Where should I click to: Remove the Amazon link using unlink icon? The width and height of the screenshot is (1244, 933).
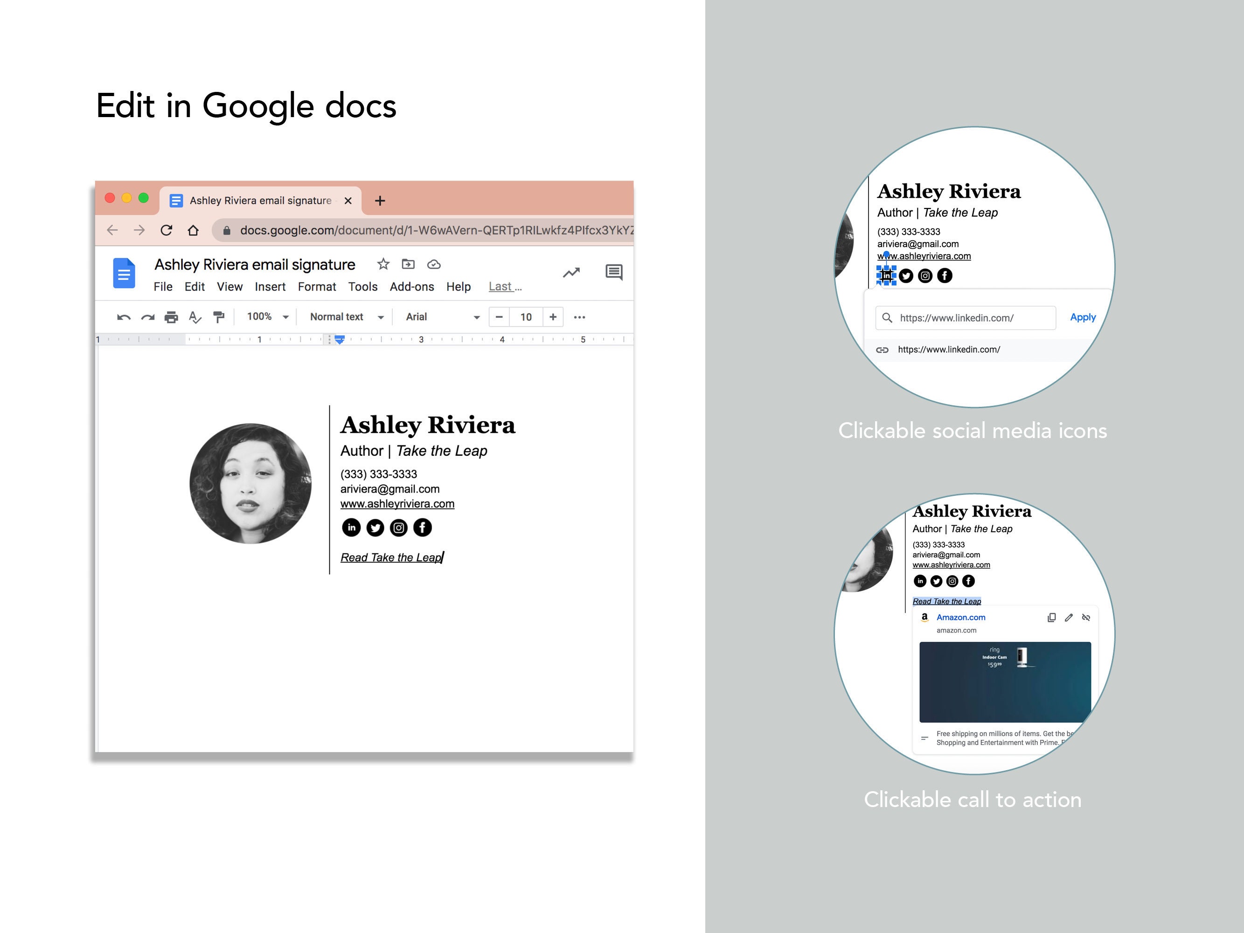[x=1085, y=617]
